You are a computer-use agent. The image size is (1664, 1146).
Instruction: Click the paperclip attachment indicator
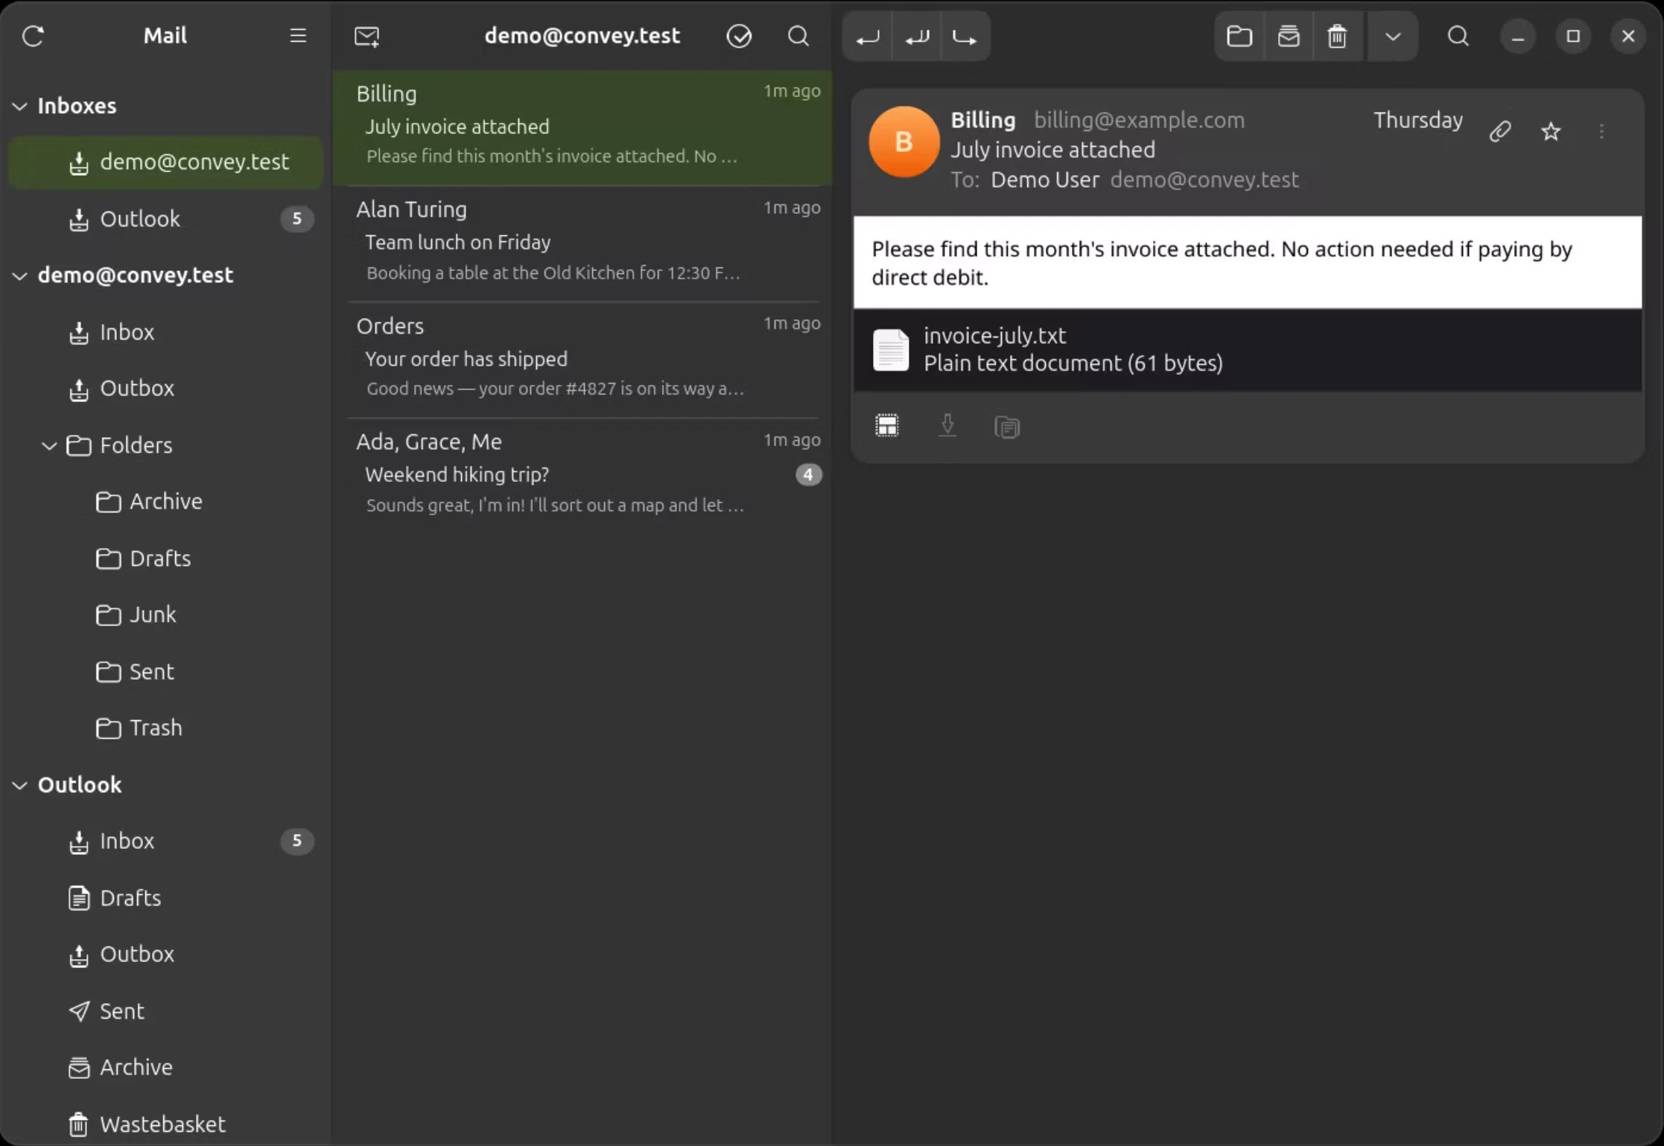pos(1500,132)
